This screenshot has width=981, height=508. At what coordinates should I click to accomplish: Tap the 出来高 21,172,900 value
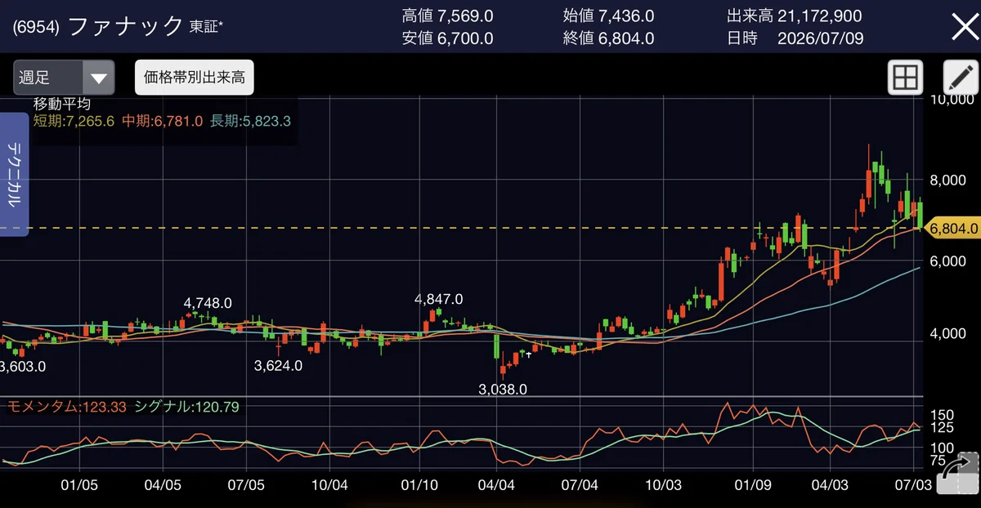pyautogui.click(x=794, y=16)
